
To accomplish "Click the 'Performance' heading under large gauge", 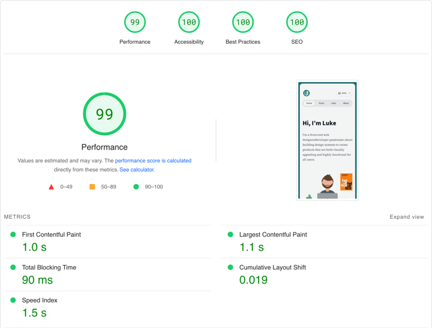I will click(x=104, y=147).
